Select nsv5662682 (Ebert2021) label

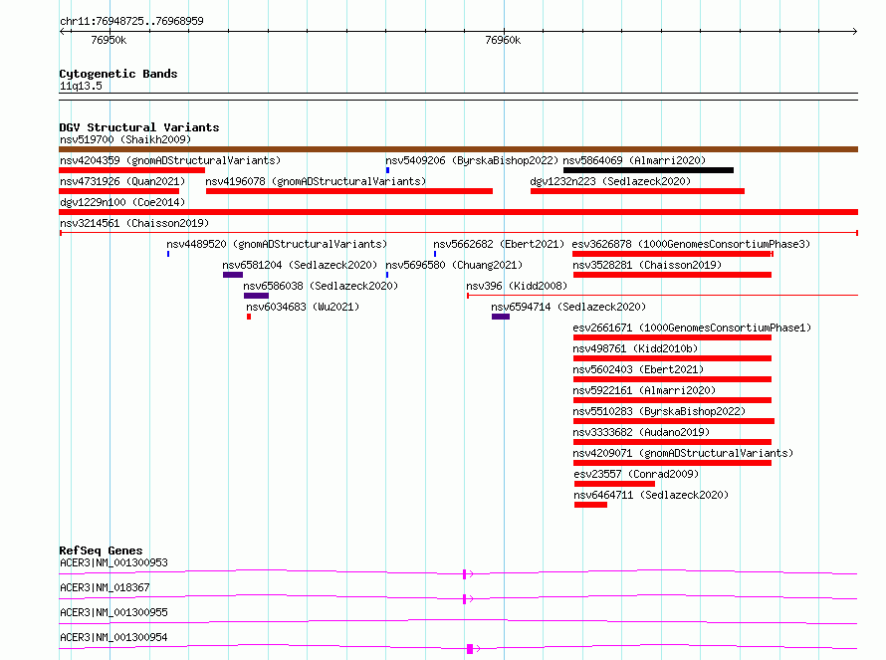click(499, 244)
